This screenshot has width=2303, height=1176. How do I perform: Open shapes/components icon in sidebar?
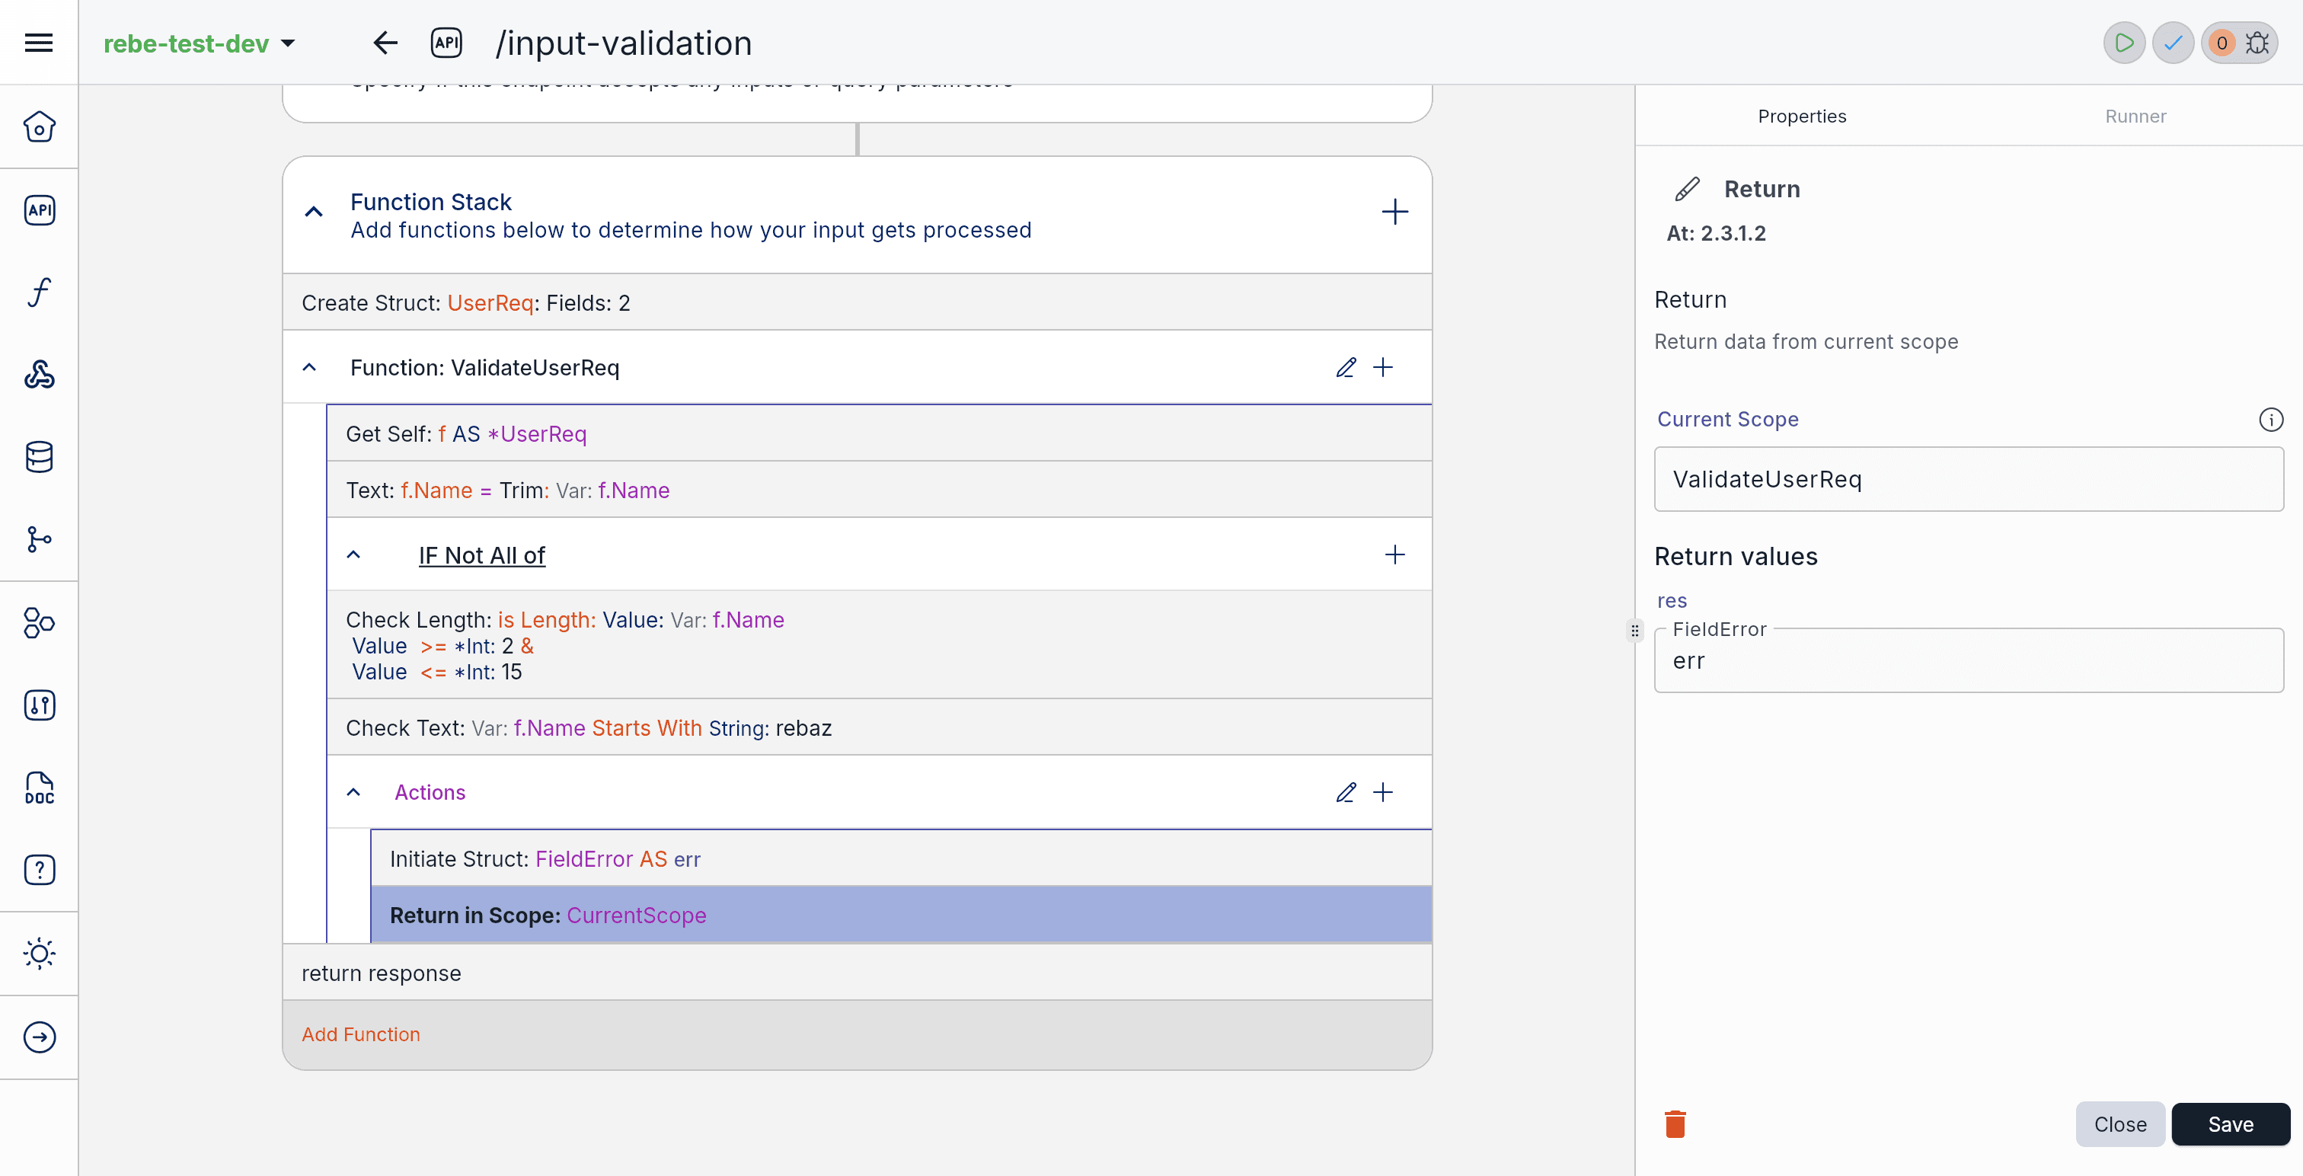[x=38, y=622]
